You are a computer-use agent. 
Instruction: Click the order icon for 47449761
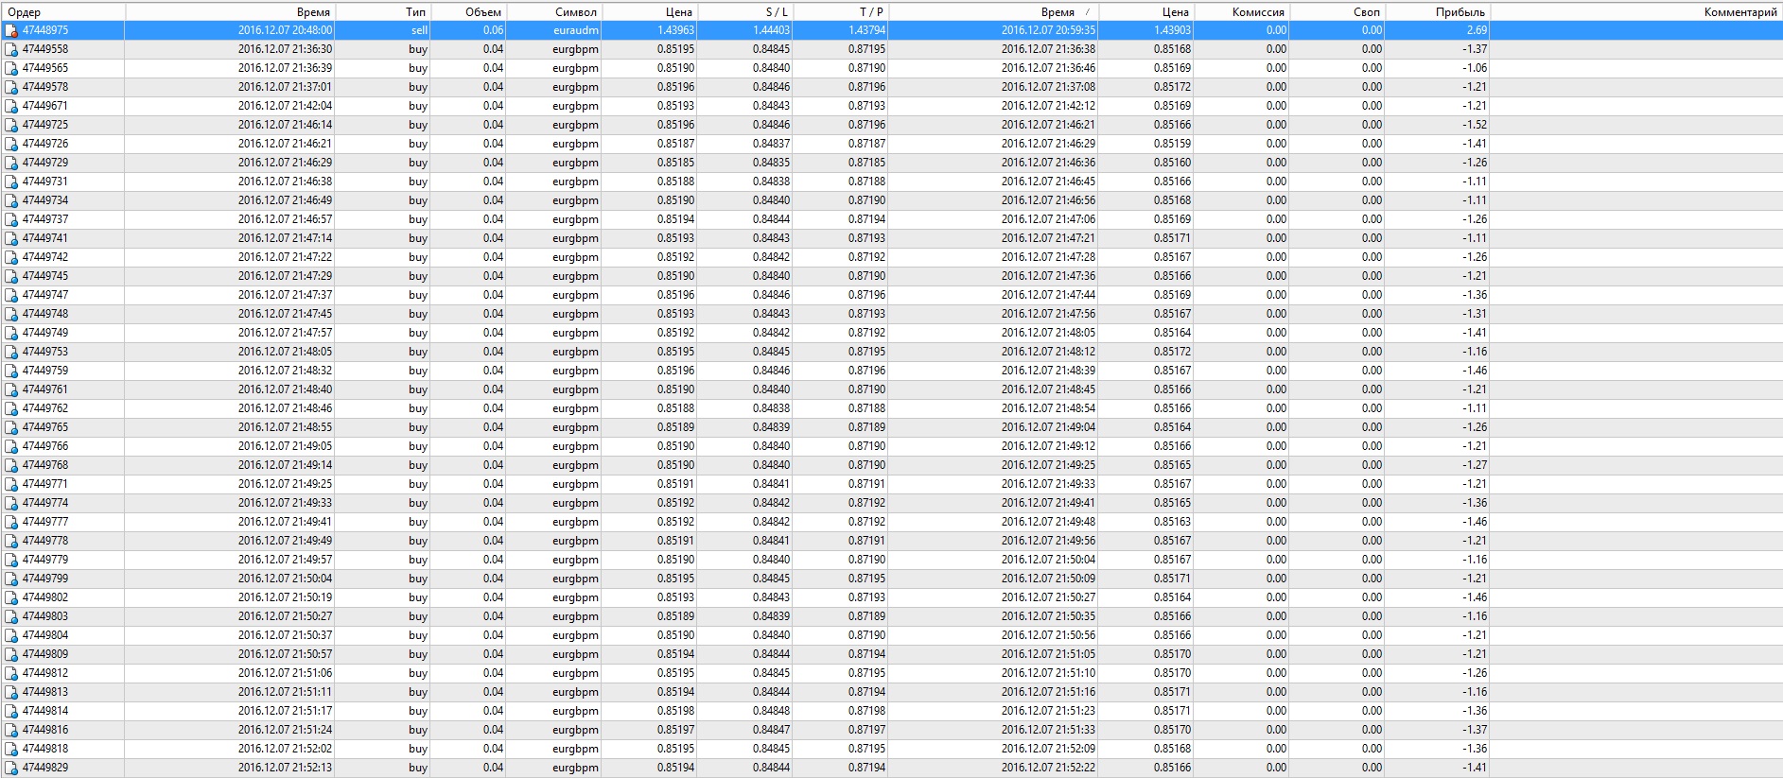point(11,389)
